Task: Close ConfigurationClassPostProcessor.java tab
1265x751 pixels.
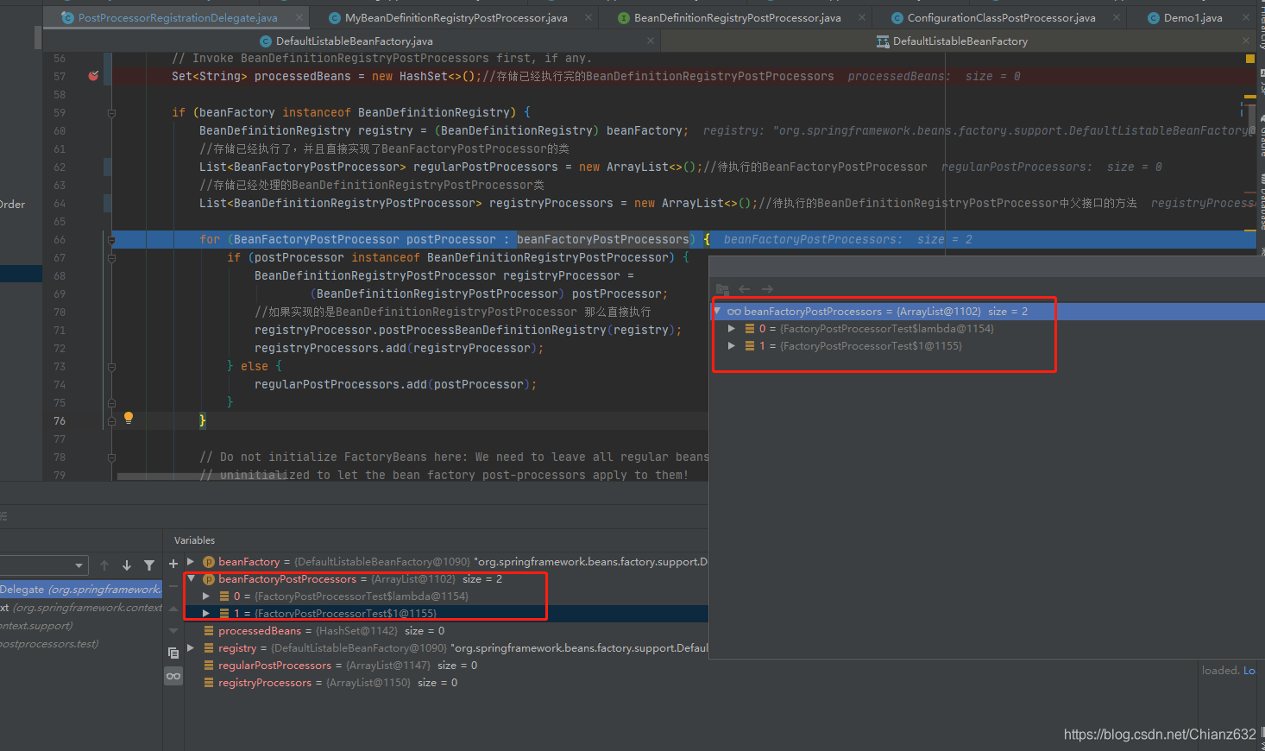Action: tap(1117, 17)
